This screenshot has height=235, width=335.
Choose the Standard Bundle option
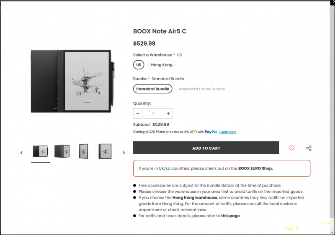pyautogui.click(x=152, y=89)
